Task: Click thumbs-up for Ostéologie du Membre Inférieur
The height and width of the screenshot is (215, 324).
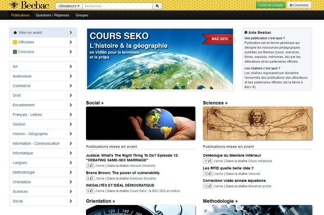Action: 208,161
